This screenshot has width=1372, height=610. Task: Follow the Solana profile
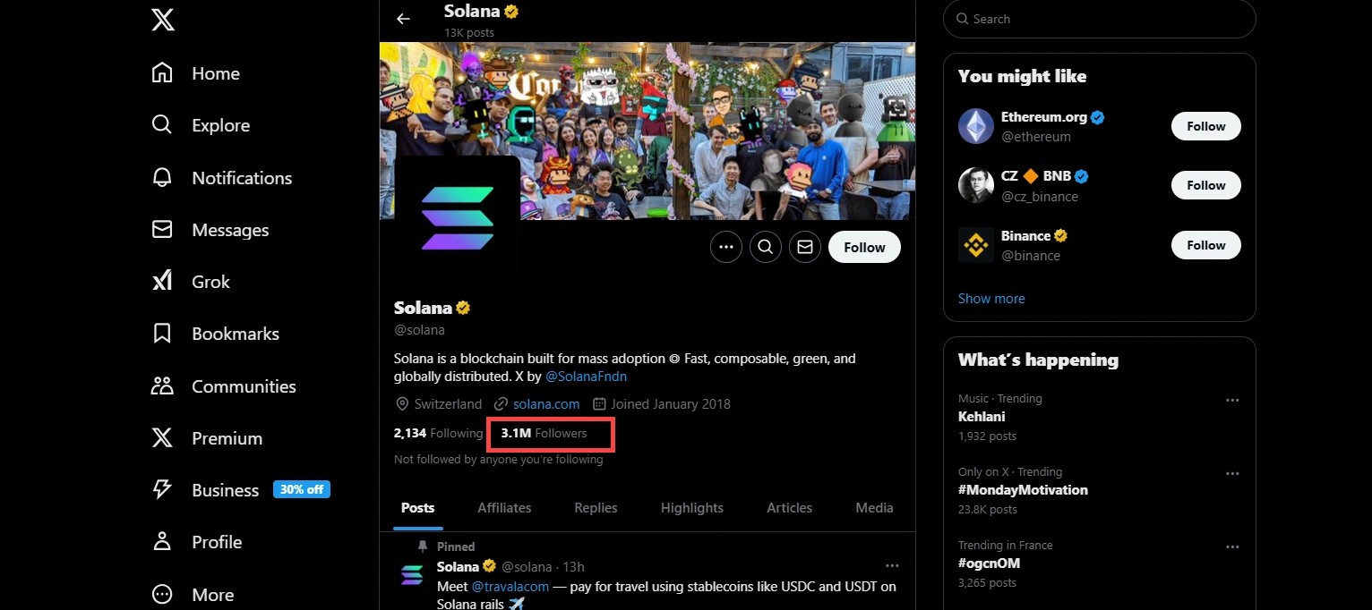(864, 247)
